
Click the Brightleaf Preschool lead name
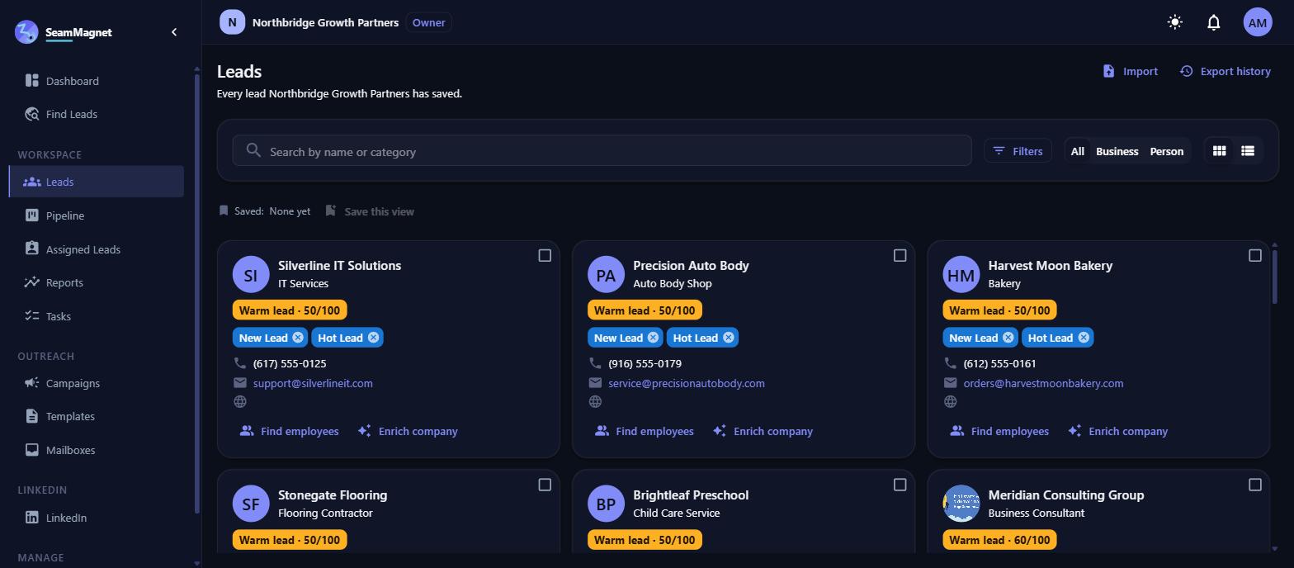(691, 495)
